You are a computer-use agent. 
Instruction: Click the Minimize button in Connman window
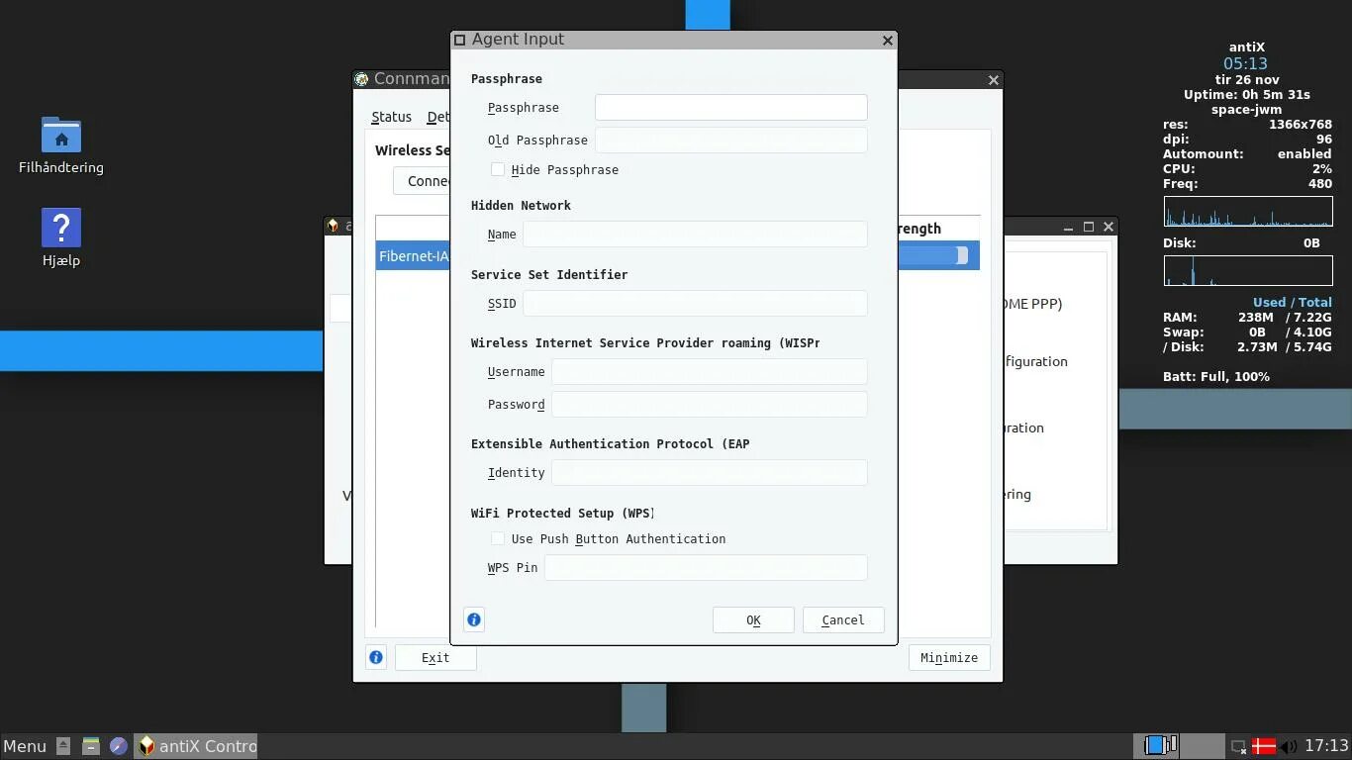[949, 657]
